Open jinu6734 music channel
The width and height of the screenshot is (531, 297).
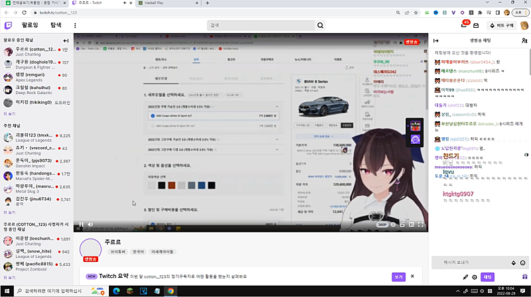tap(37, 202)
